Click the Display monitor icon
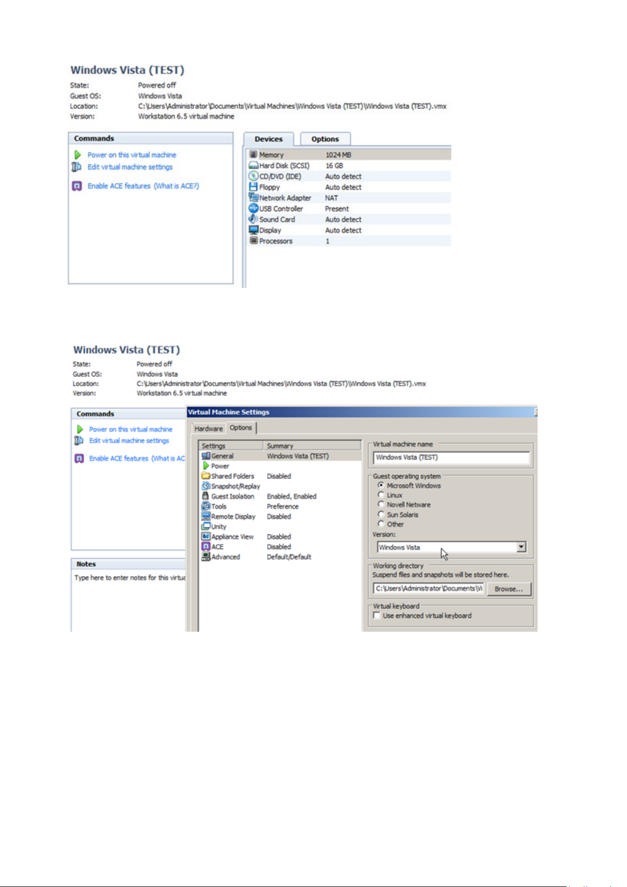This screenshot has width=627, height=887. (254, 230)
